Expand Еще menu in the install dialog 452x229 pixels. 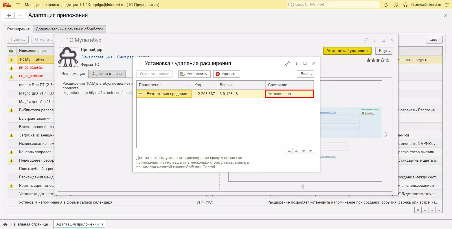[x=305, y=74]
